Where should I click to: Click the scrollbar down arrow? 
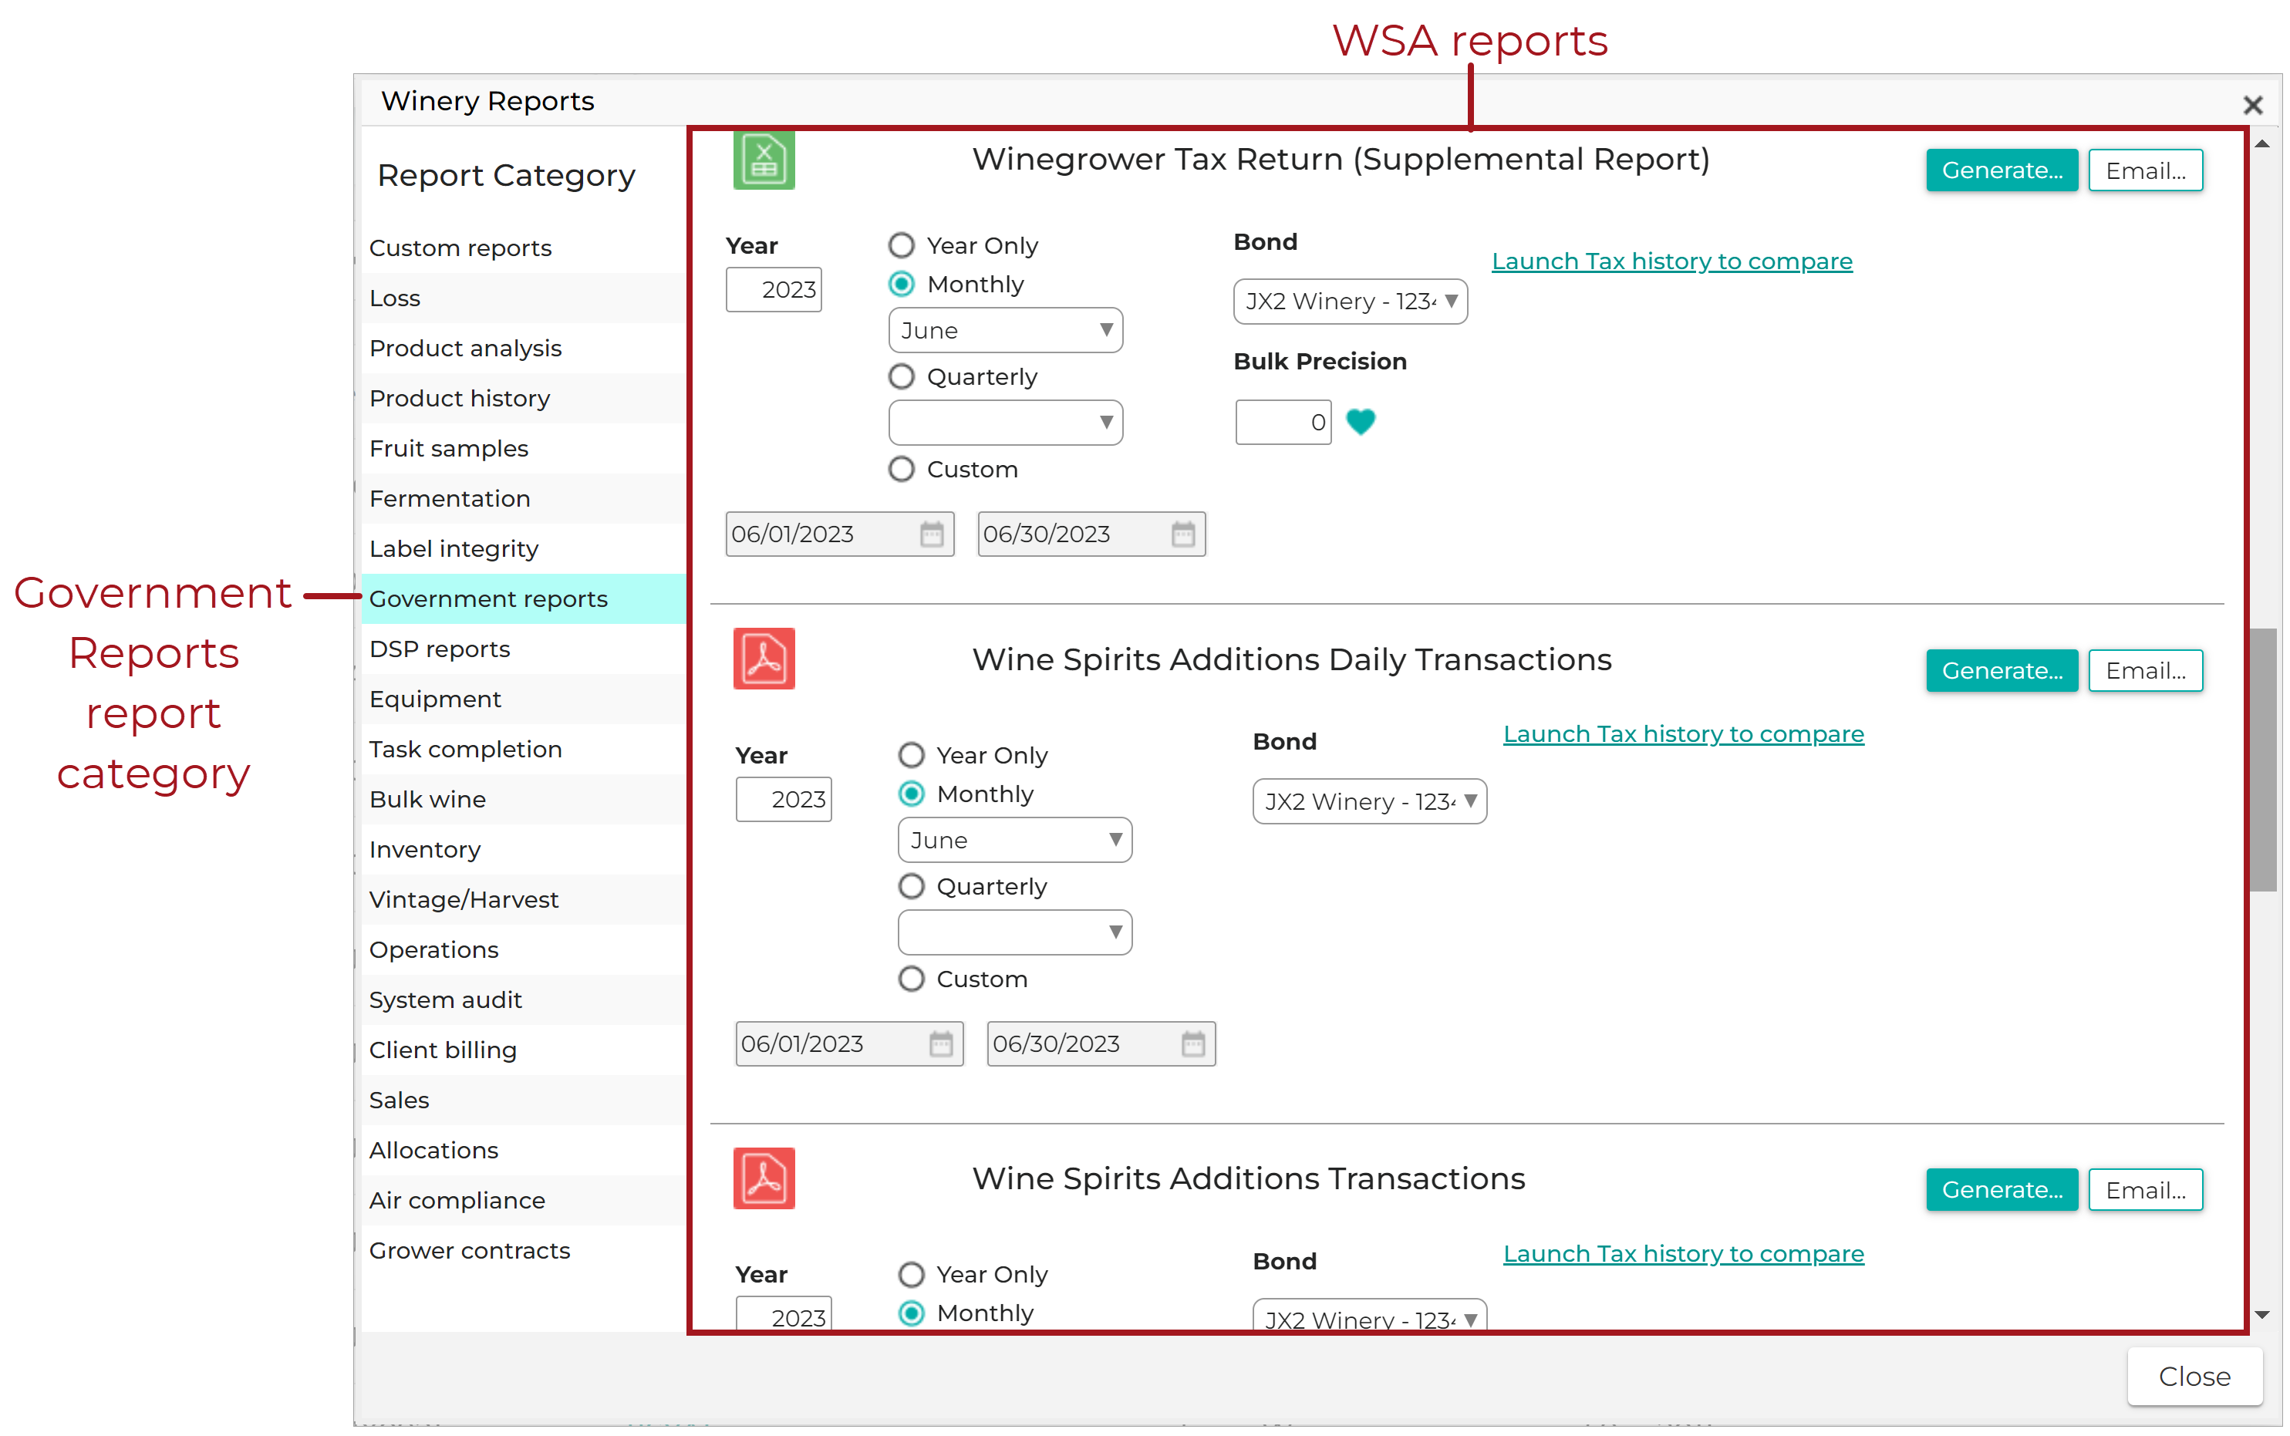coord(2261,1314)
